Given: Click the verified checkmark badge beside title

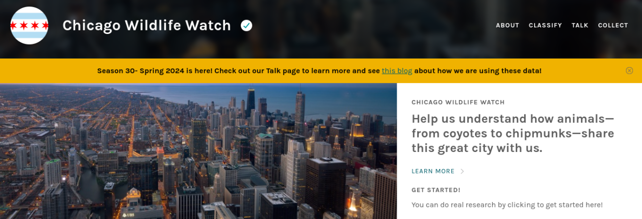Looking at the screenshot, I should (x=246, y=25).
